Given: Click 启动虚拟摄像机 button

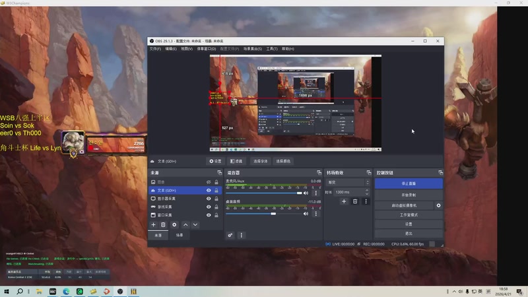Looking at the screenshot, I should [404, 205].
